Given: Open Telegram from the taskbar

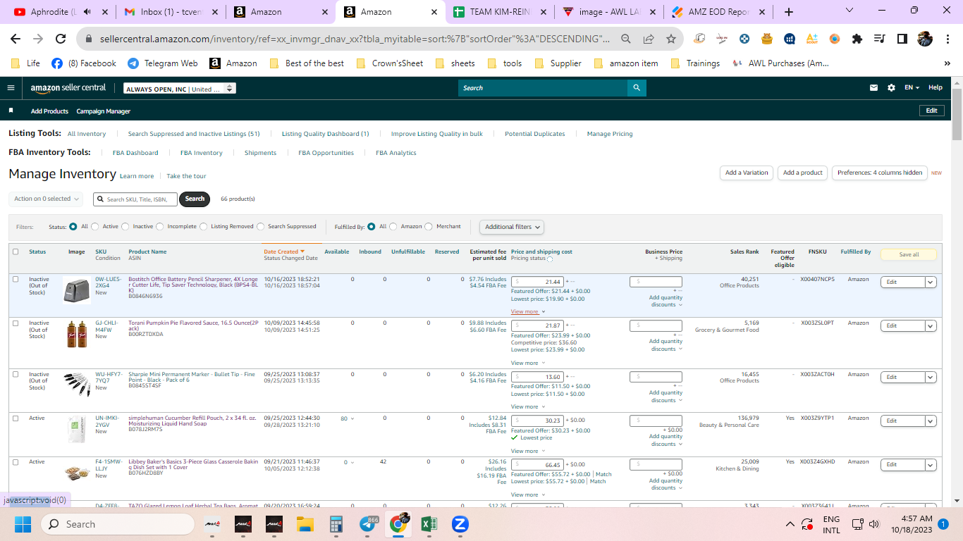Looking at the screenshot, I should coord(368,524).
